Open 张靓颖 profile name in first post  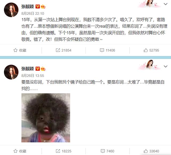[28, 6]
